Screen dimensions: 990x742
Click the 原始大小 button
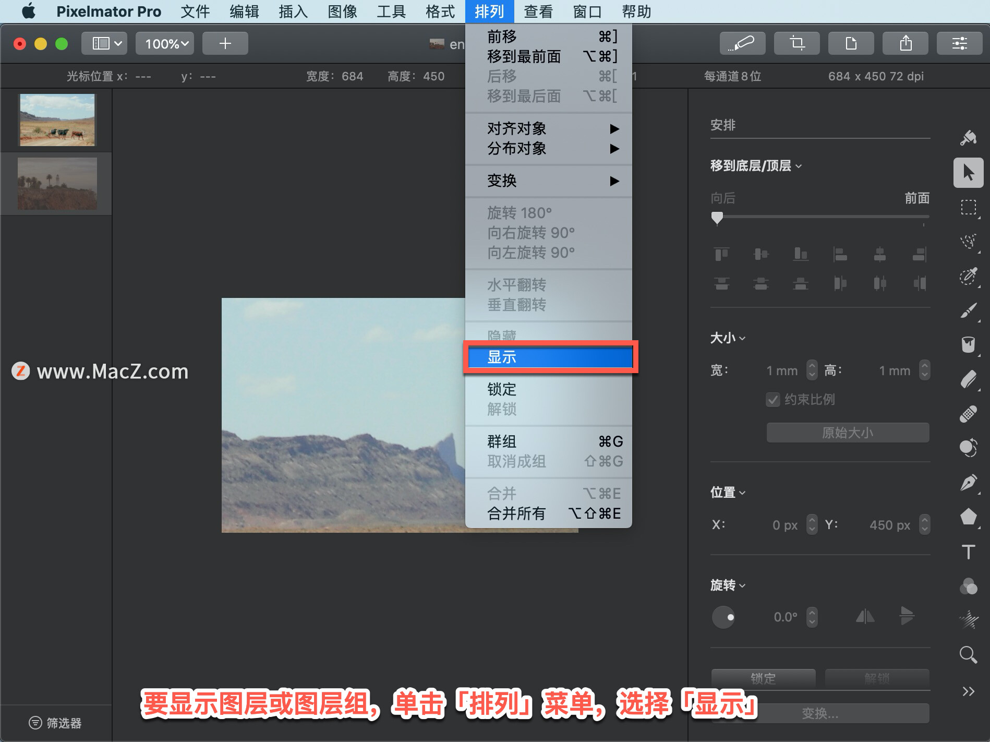[x=848, y=433]
